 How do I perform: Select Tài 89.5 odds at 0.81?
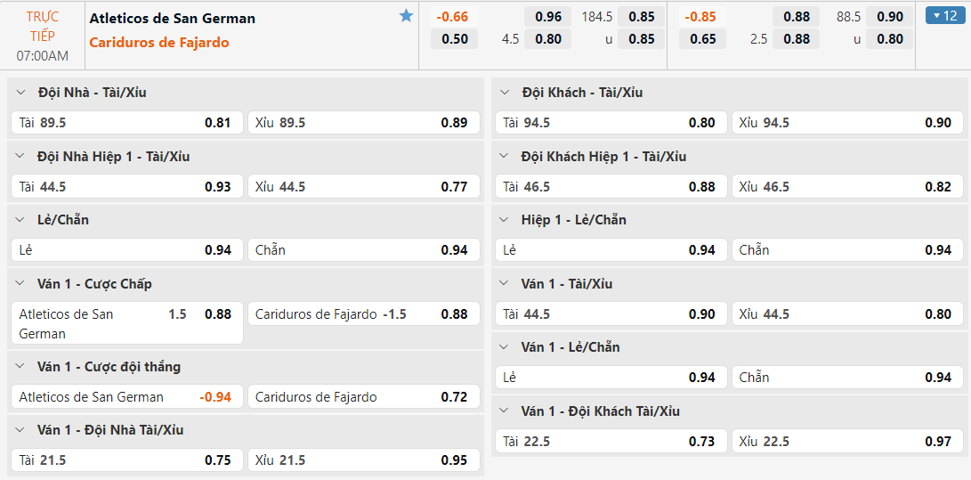coord(126,123)
